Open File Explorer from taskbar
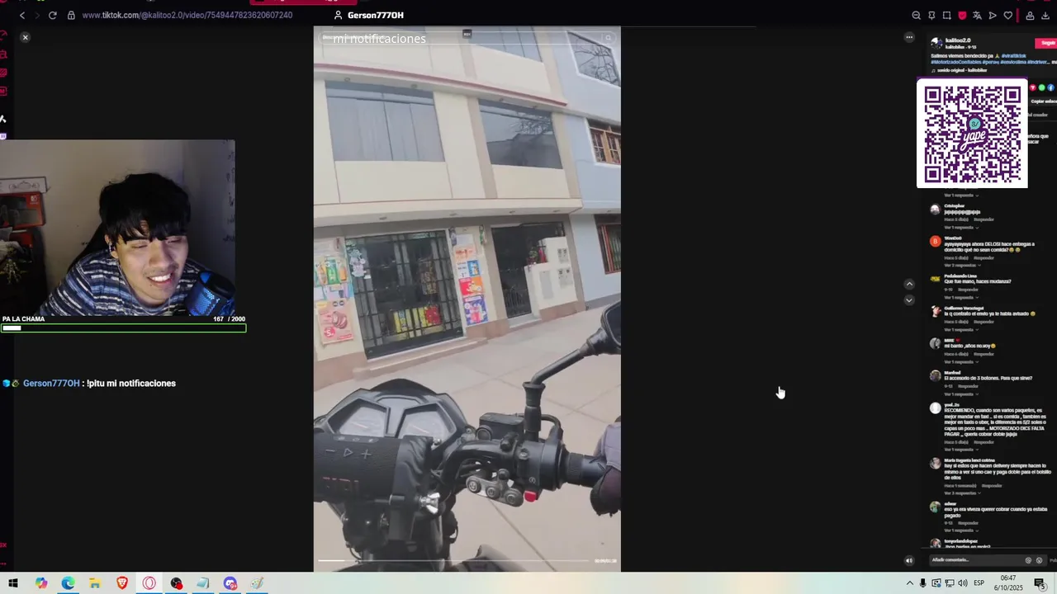 pos(95,583)
